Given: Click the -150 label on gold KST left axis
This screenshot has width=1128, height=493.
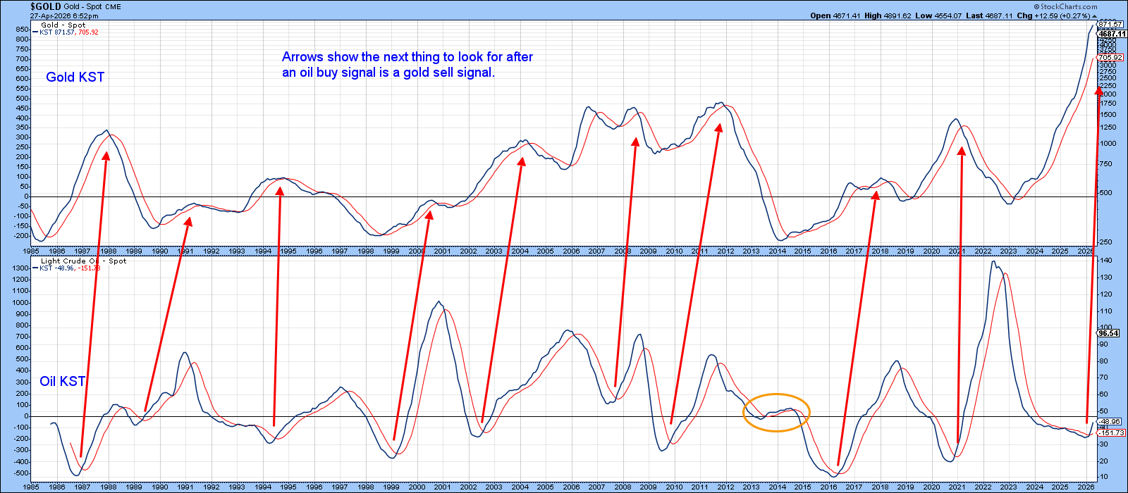Looking at the screenshot, I should click(20, 226).
